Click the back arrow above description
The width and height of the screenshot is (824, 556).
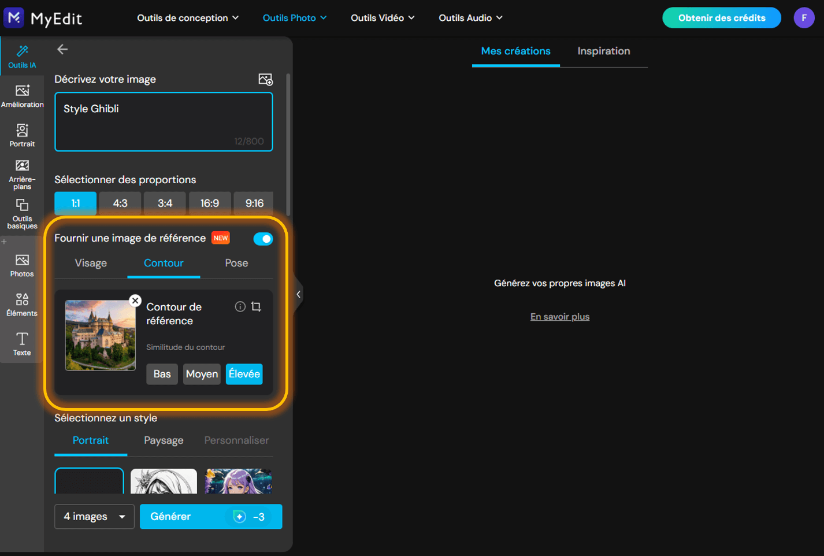pyautogui.click(x=62, y=50)
